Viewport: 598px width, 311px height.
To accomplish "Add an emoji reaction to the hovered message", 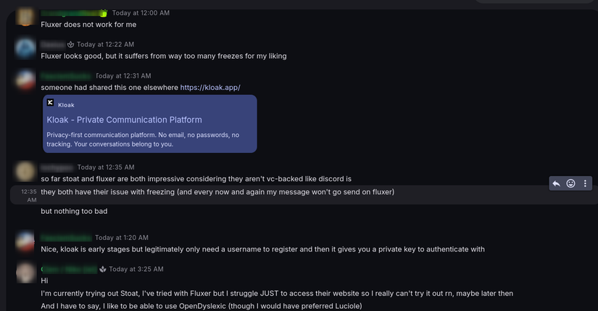I will (570, 183).
